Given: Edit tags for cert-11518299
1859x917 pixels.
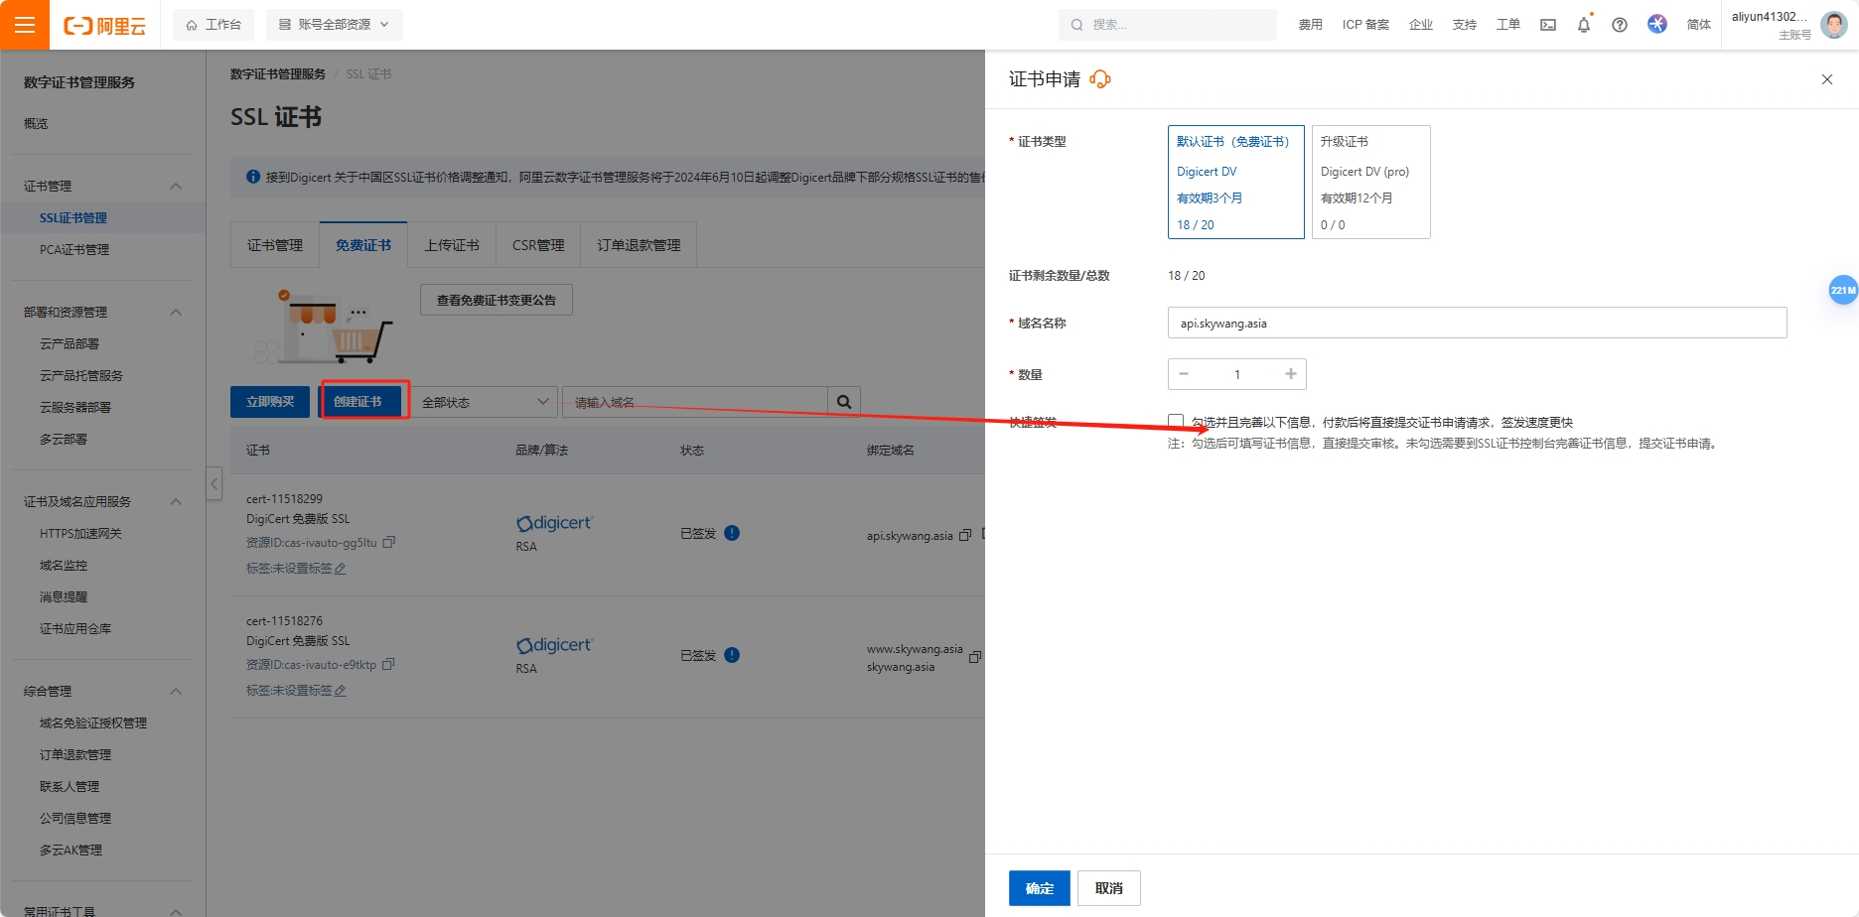Looking at the screenshot, I should point(341,569).
